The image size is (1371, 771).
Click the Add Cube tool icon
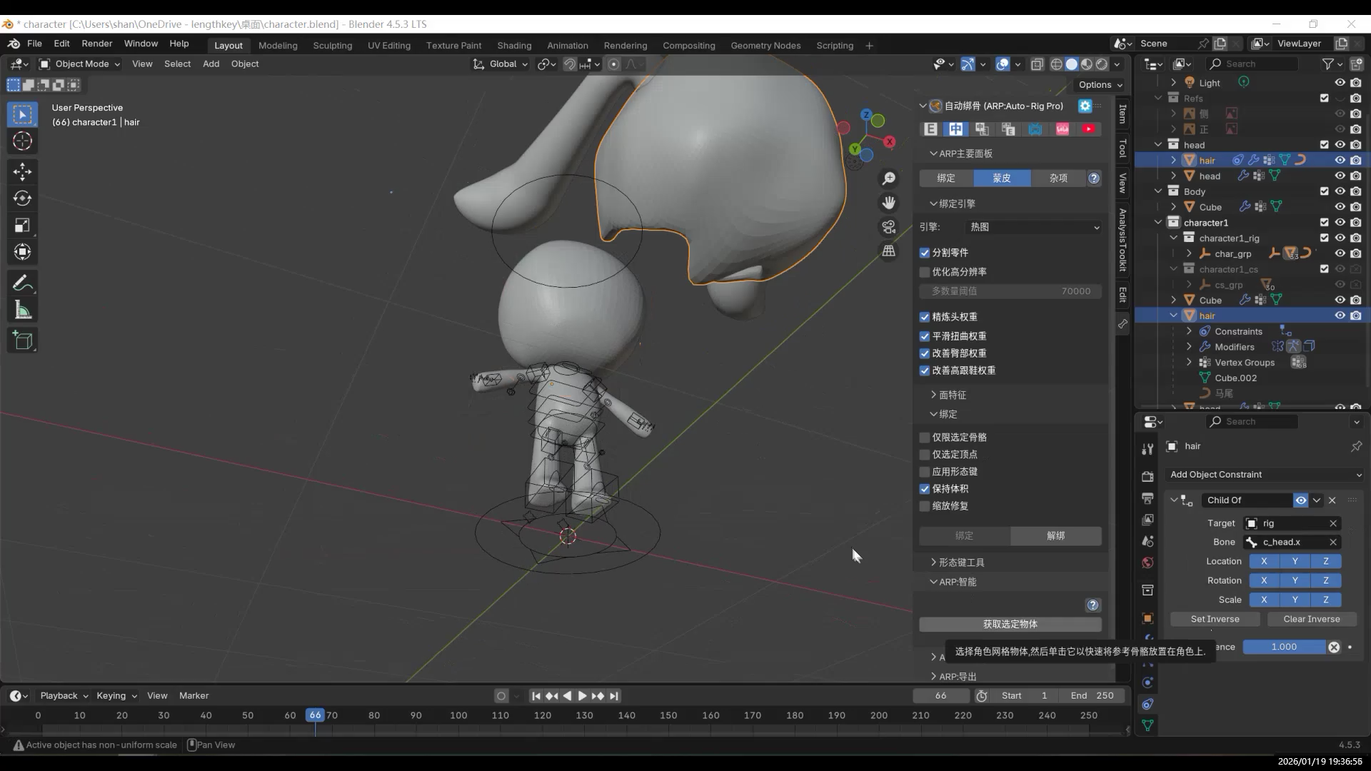pos(22,341)
